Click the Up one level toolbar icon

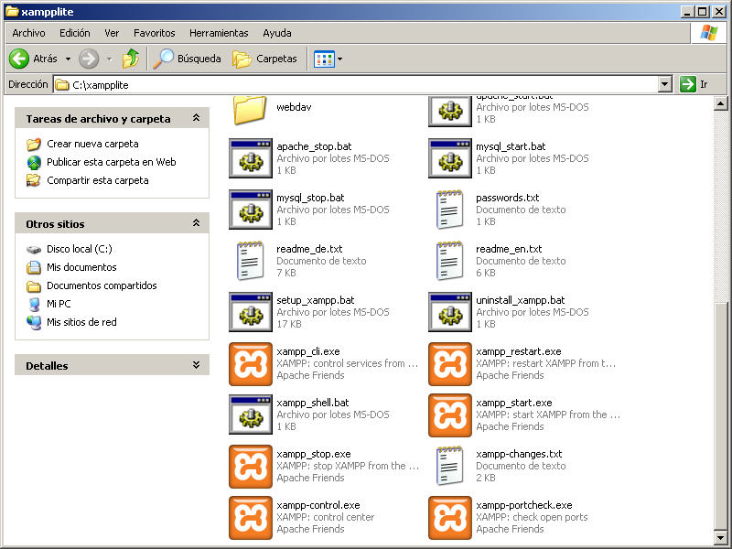[x=131, y=59]
